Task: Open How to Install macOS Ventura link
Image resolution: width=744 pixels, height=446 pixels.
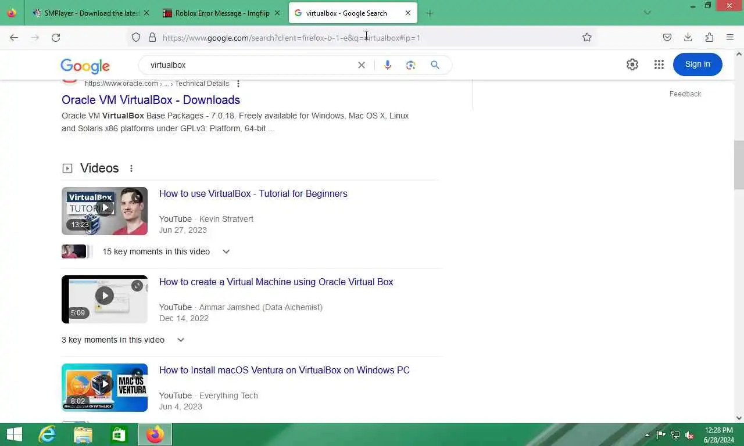Action: point(284,371)
